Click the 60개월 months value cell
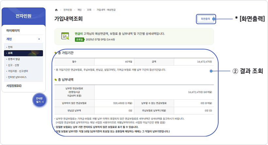Screen dimensions: 268x145 click(x=114, y=62)
